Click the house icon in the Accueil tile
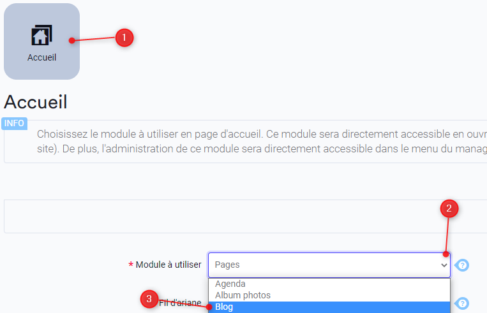The height and width of the screenshot is (313, 487). 42,35
